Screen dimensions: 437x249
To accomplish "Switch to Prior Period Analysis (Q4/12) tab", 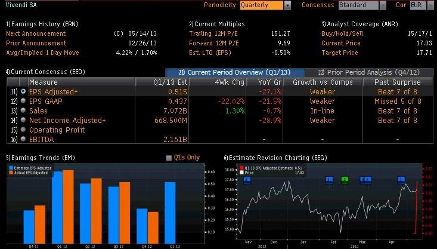I will [x=369, y=72].
